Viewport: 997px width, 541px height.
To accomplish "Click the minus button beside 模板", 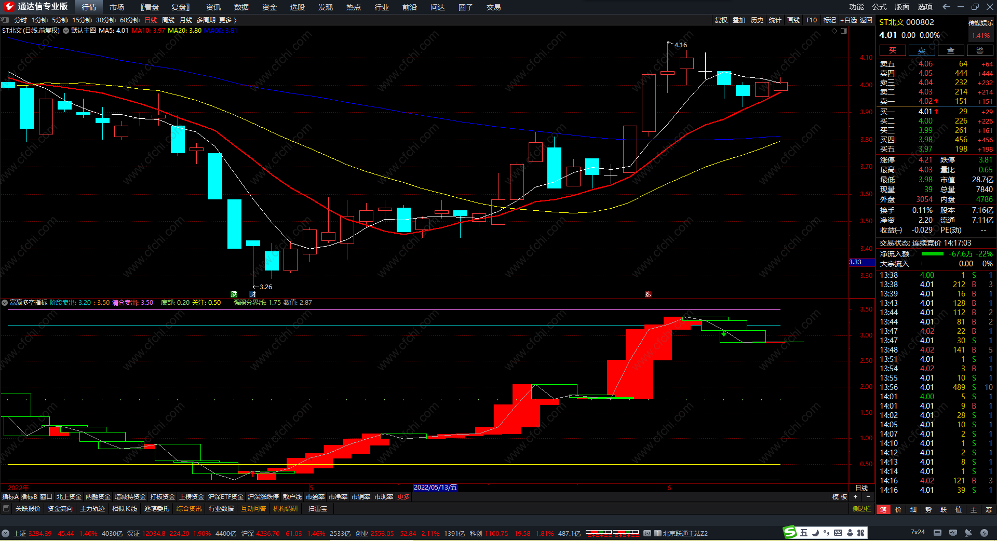I will (868, 497).
